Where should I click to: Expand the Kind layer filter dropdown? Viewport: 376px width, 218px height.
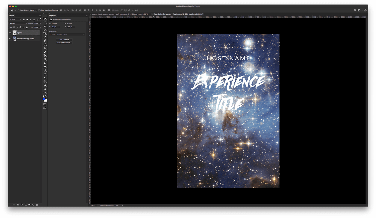point(15,19)
